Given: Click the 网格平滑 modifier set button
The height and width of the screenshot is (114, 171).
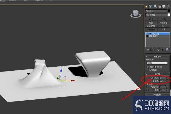Looking at the screenshot, I should coord(164,23).
